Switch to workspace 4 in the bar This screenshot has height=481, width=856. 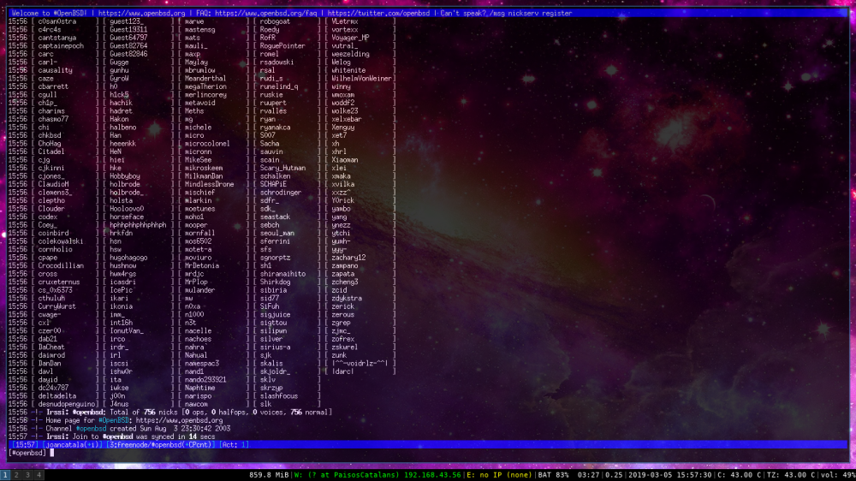(39, 475)
